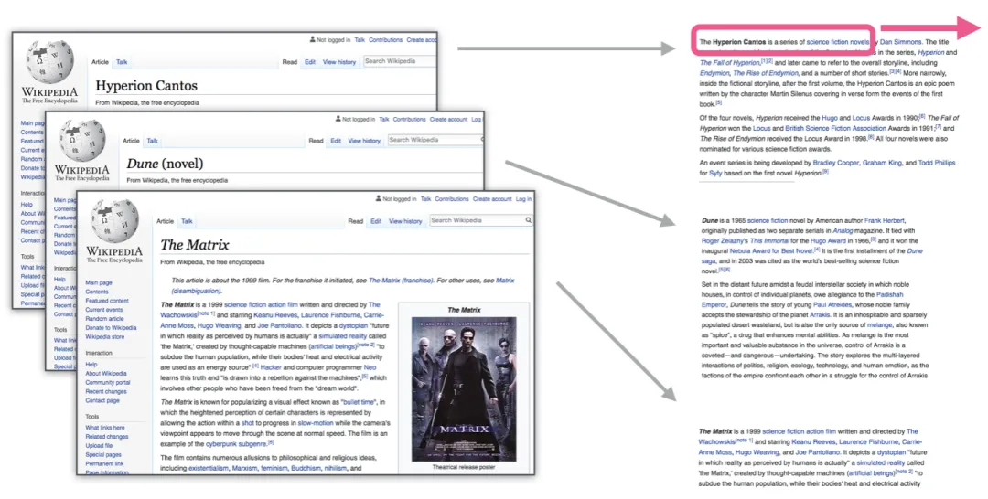Open Syfy link in Hyperion extract
Image resolution: width=988 pixels, height=499 pixels.
[x=715, y=173]
